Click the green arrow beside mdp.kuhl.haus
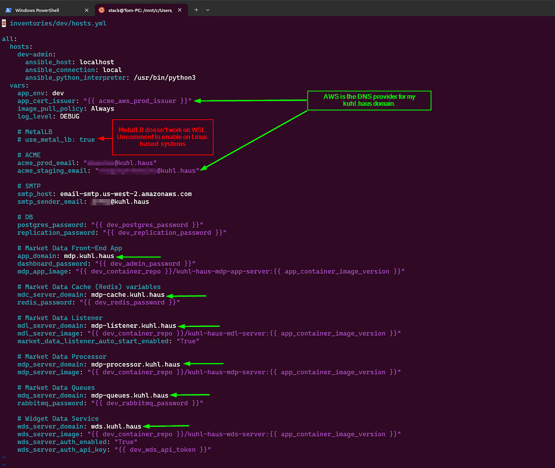 click(x=138, y=257)
